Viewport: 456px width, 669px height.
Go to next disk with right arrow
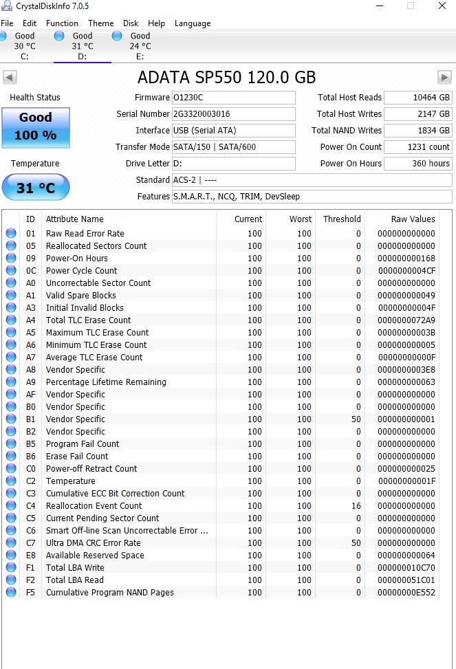(x=444, y=77)
